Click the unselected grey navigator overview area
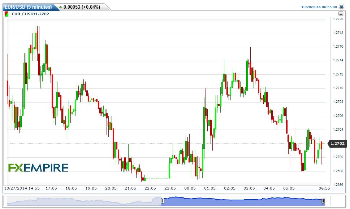The width and height of the screenshot is (350, 209). [x=84, y=201]
